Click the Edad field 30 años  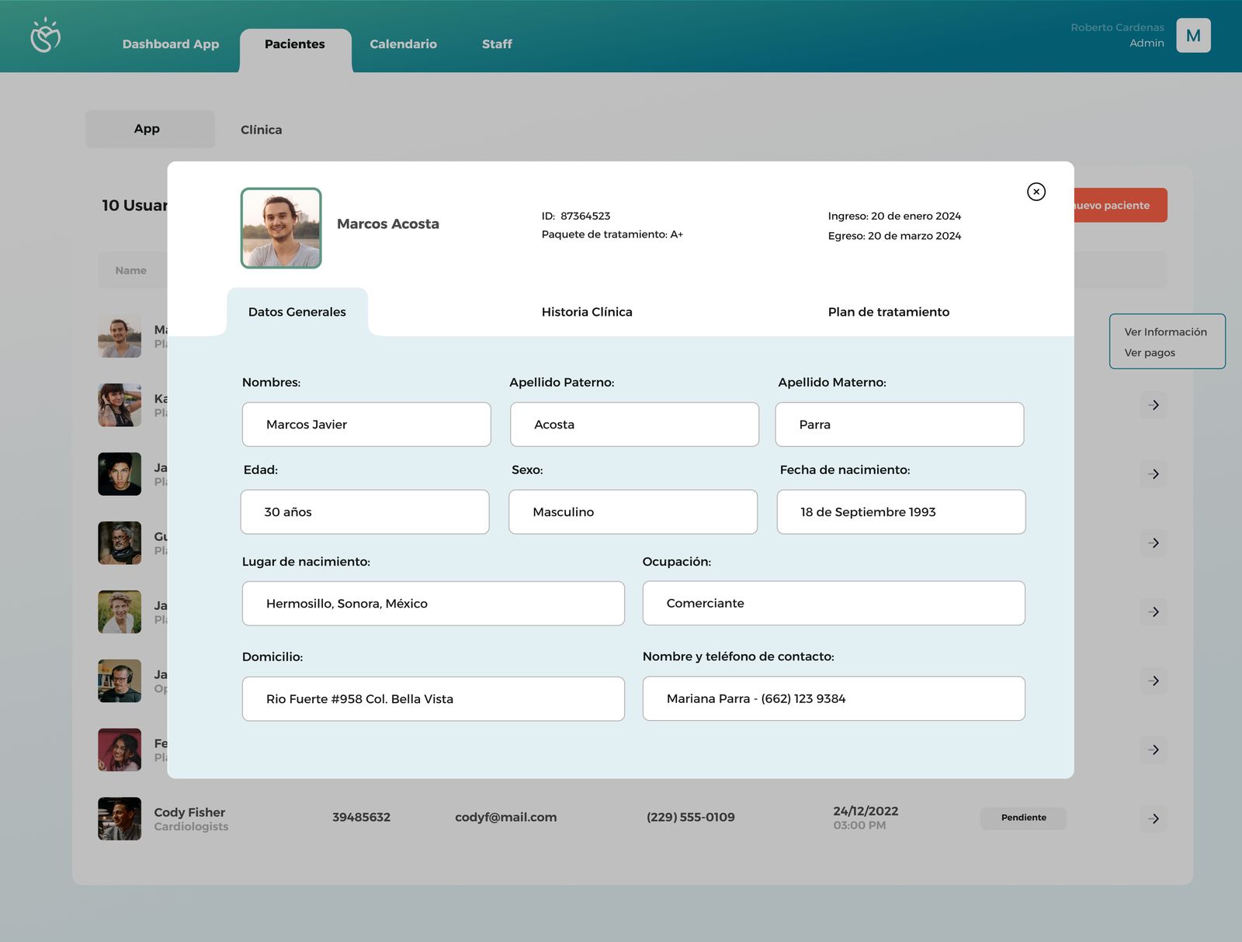[x=365, y=512]
